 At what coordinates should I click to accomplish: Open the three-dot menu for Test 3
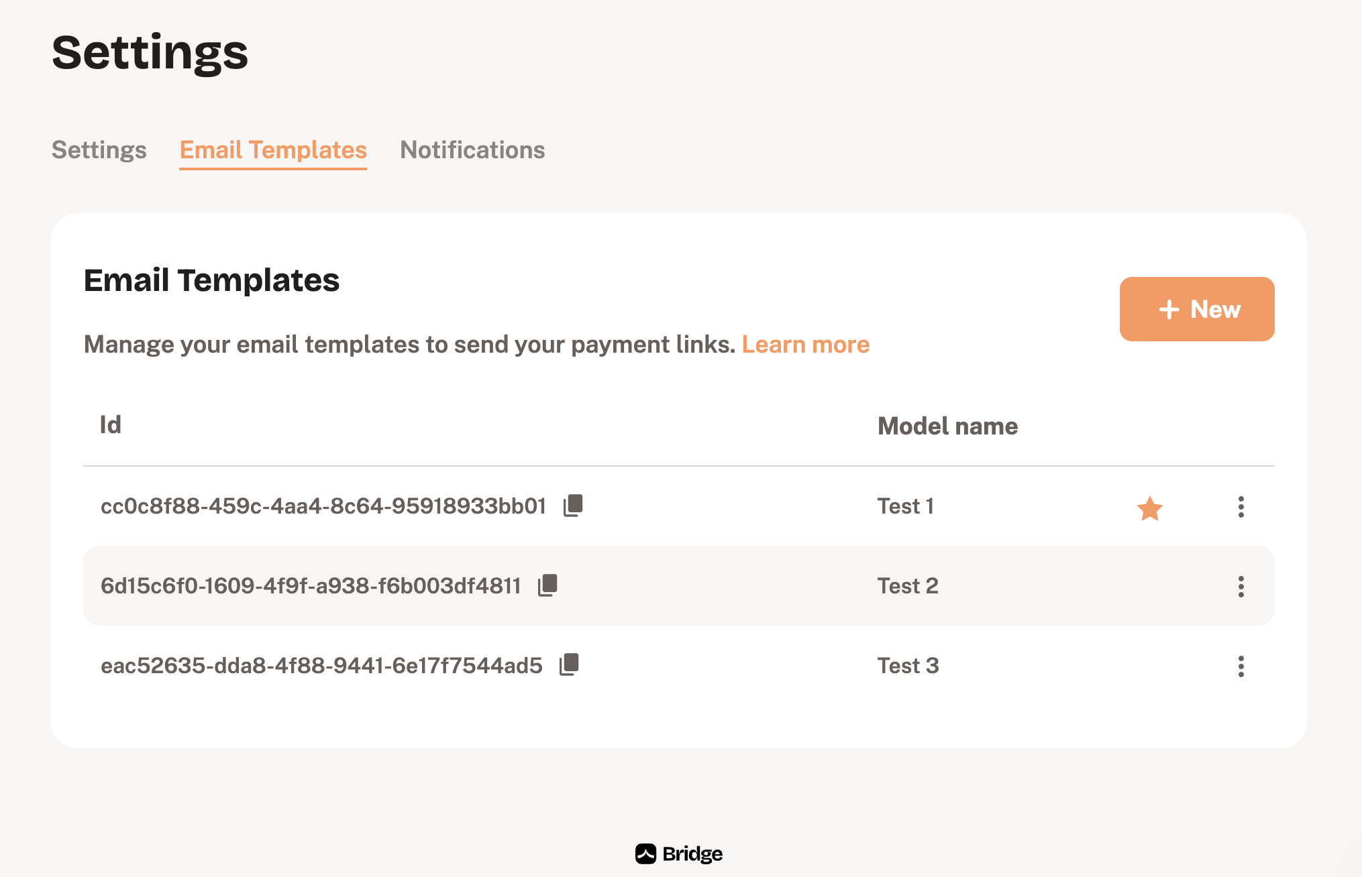click(1241, 666)
